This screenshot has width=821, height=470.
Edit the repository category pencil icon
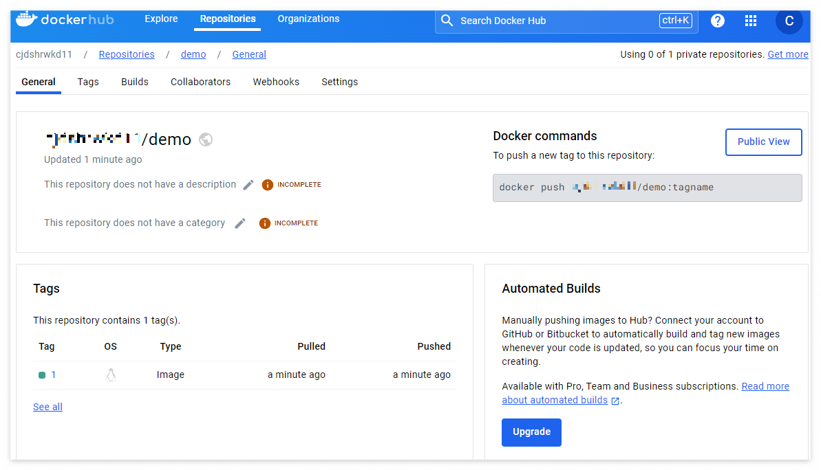[x=239, y=223]
